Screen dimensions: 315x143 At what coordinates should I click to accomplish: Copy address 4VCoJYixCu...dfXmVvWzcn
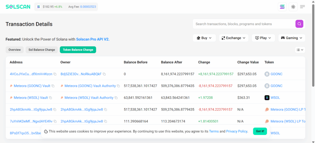[55, 74]
